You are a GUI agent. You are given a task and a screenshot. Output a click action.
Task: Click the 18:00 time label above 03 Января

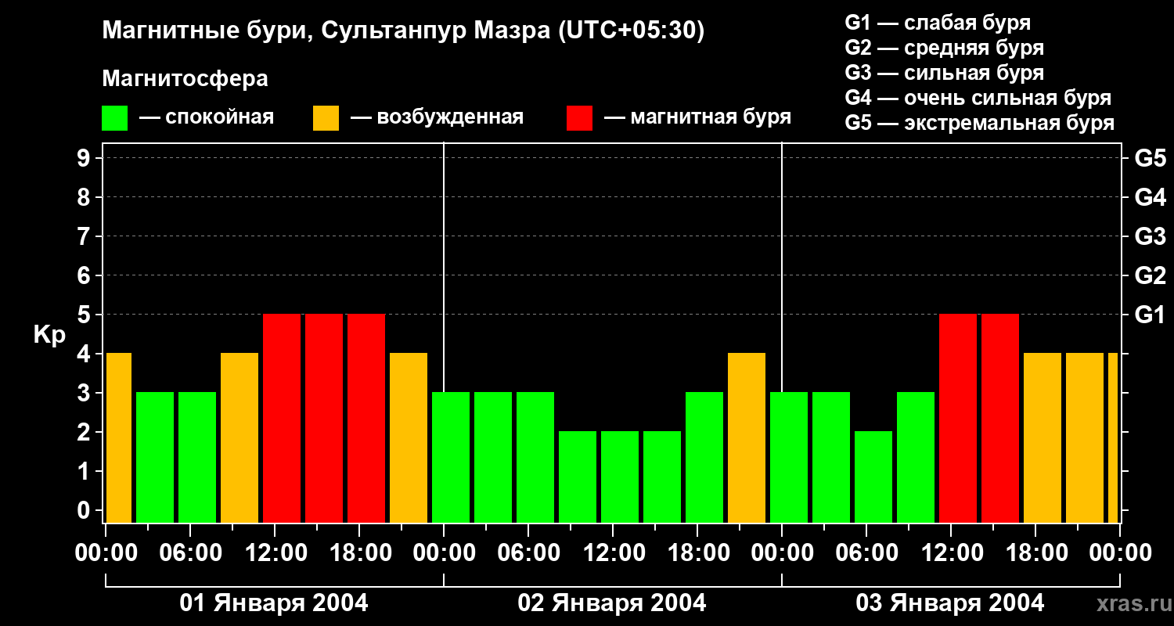pos(1036,553)
